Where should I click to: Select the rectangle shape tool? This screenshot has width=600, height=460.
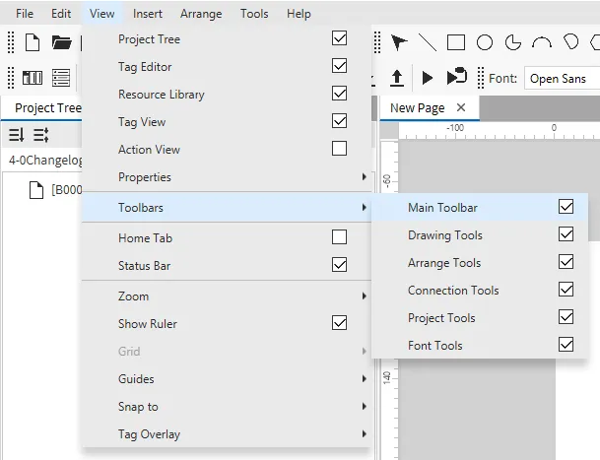(x=455, y=42)
